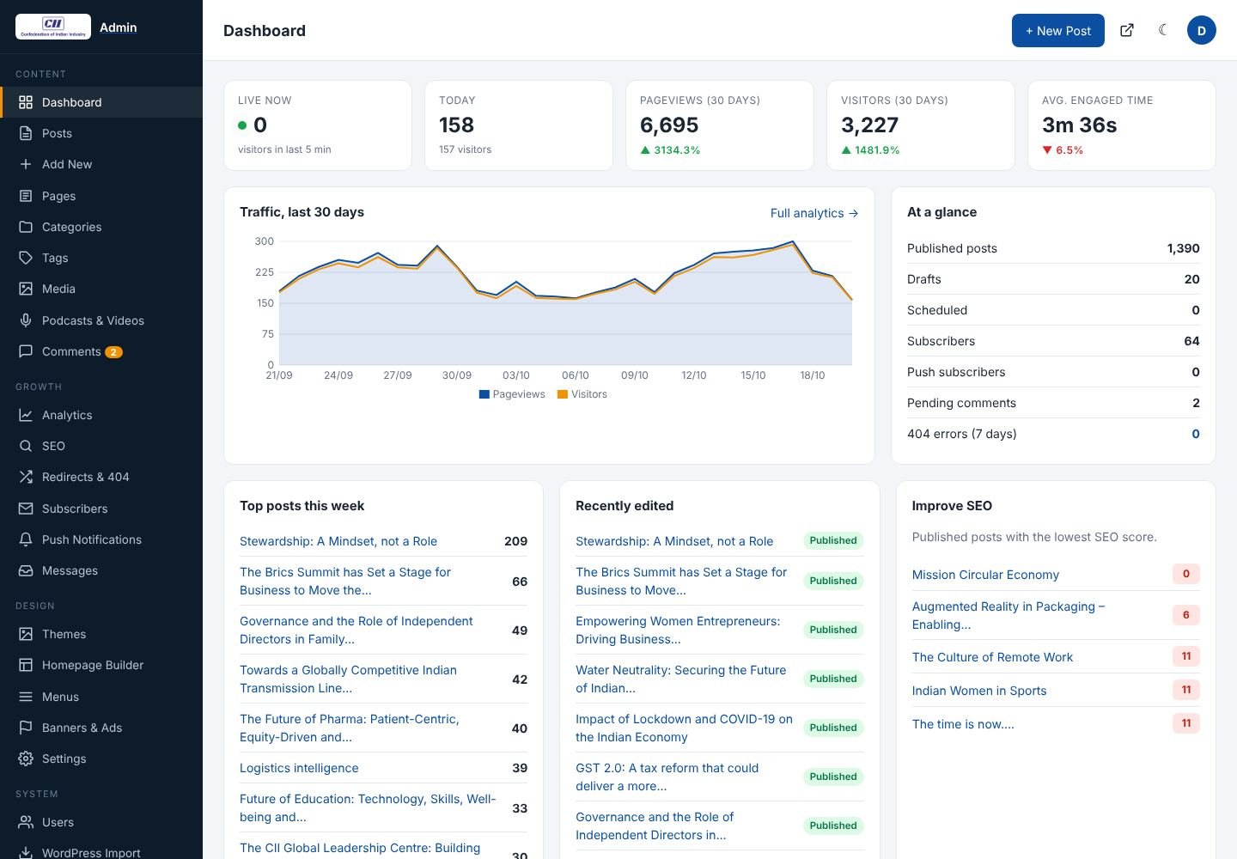Click the Pageviews (30 days) stat card

(720, 125)
